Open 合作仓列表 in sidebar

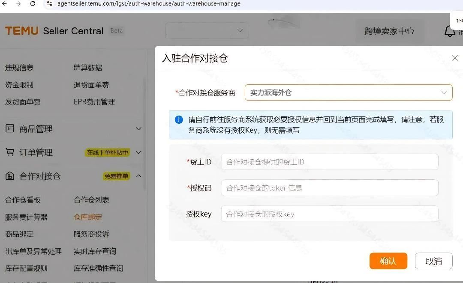pyautogui.click(x=91, y=200)
